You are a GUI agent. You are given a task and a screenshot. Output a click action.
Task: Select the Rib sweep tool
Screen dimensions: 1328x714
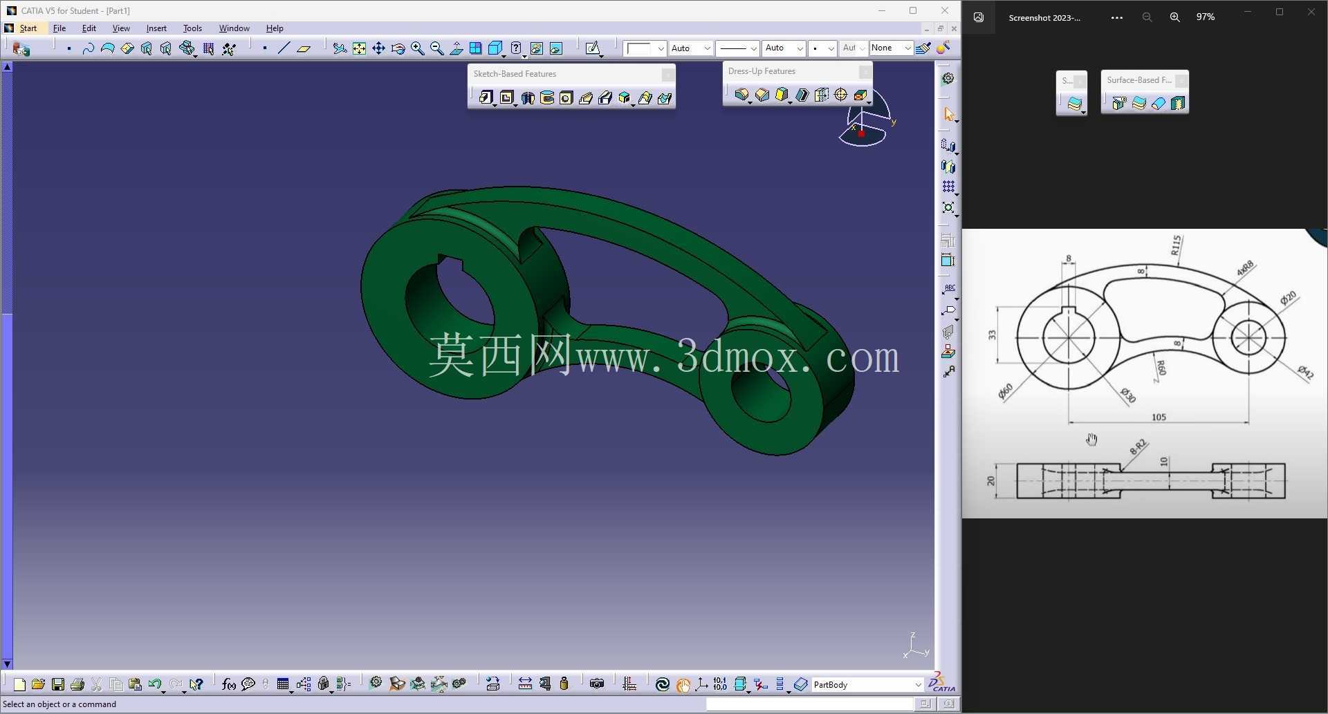[585, 97]
